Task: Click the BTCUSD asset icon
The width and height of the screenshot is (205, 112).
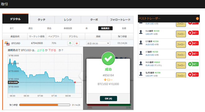Action: click(7, 43)
